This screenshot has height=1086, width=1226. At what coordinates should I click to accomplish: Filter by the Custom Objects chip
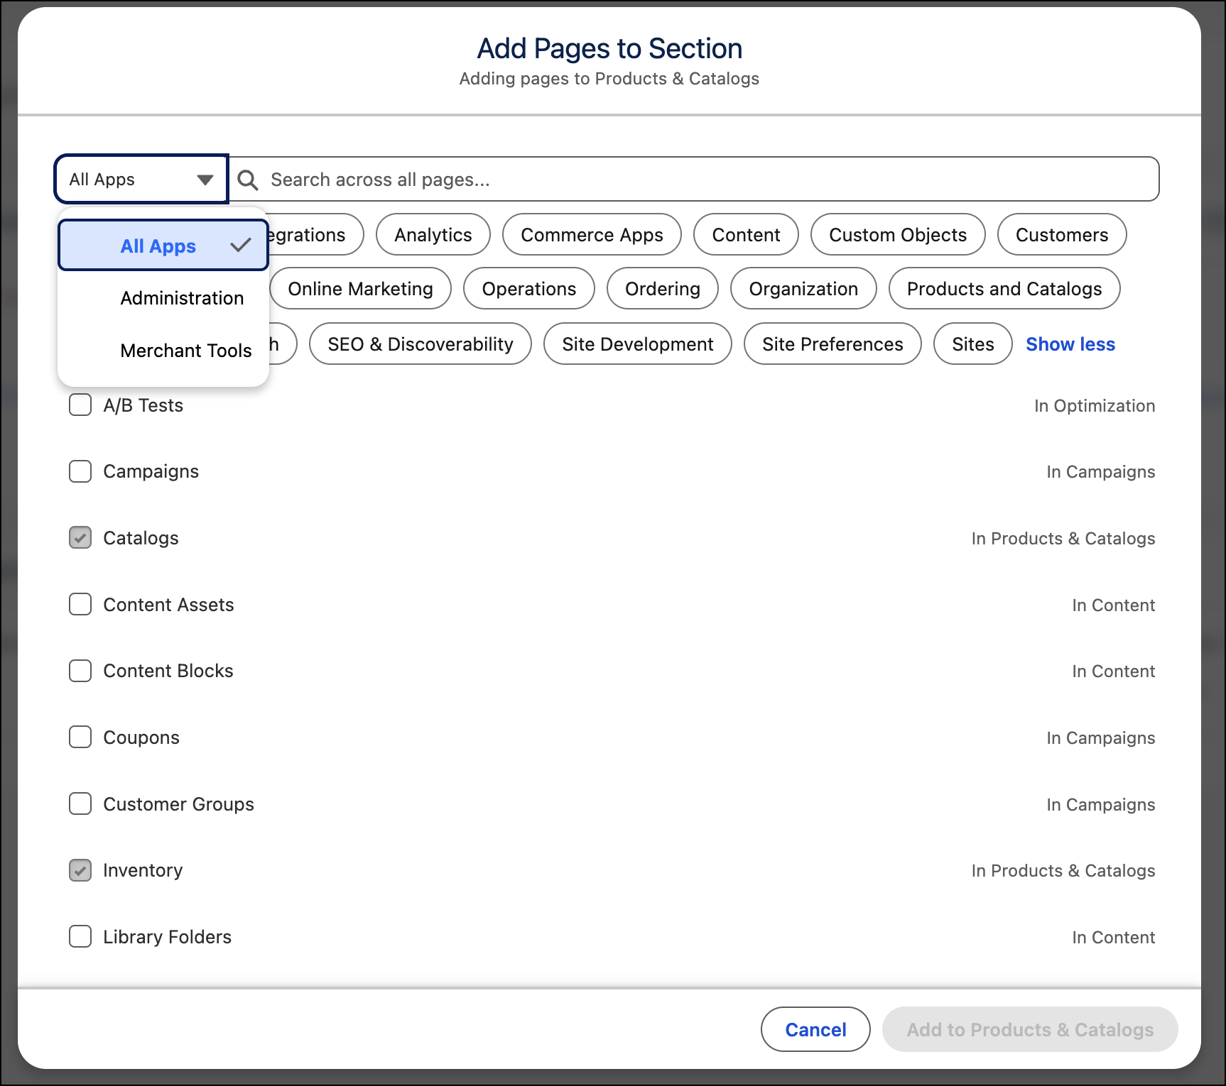tap(898, 235)
